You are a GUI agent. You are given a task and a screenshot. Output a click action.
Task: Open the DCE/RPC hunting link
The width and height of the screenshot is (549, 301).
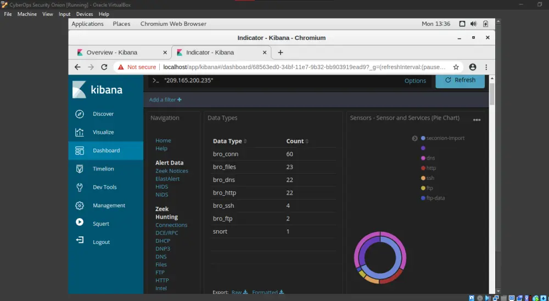click(168, 233)
